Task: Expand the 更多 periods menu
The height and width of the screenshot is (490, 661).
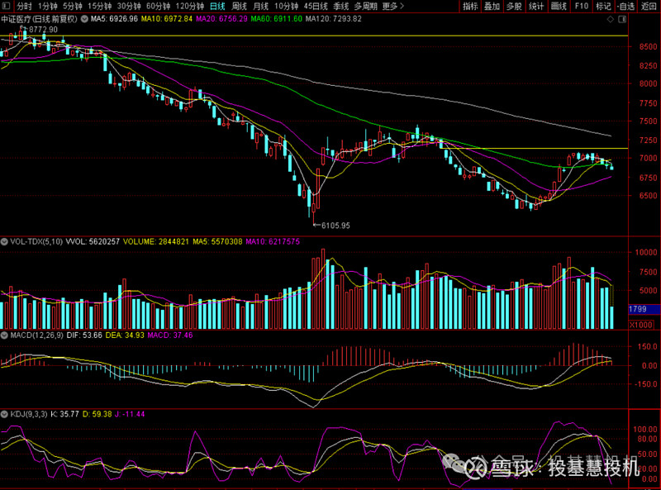Action: point(393,7)
